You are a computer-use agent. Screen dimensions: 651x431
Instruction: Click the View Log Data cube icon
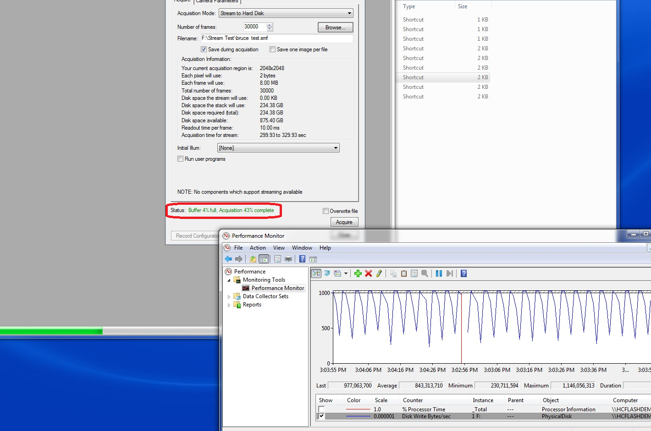[327, 273]
